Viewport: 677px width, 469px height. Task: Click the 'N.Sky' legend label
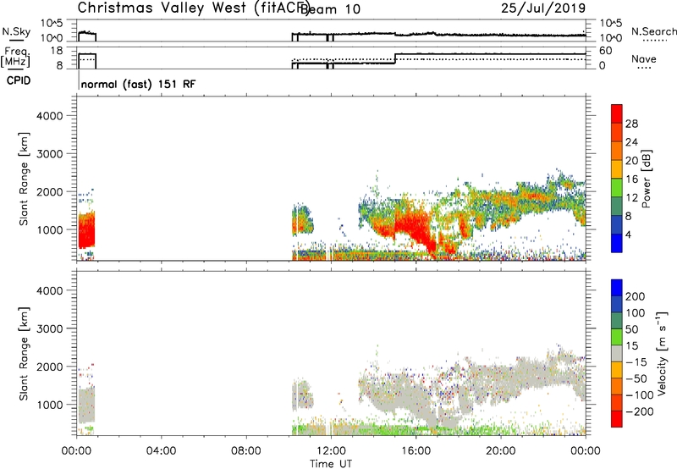click(x=16, y=31)
